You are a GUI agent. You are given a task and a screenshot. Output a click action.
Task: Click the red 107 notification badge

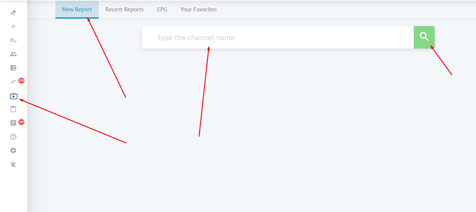pyautogui.click(x=21, y=122)
